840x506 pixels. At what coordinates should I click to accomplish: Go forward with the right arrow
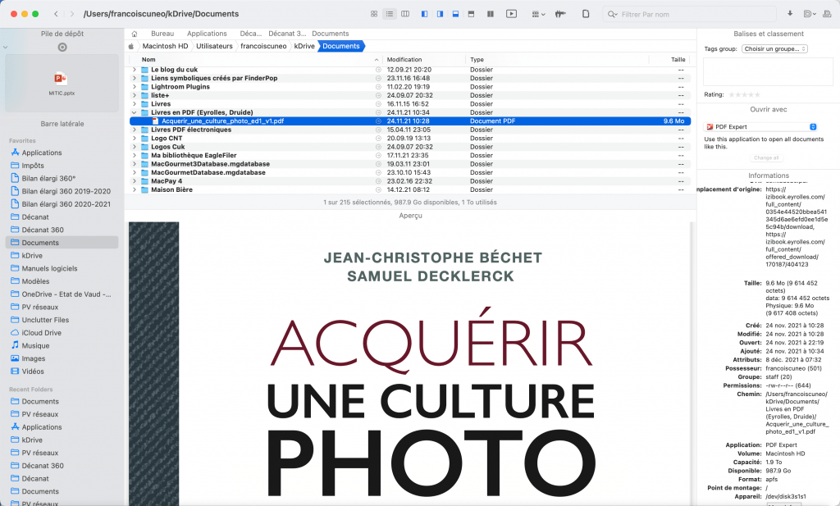pos(72,14)
